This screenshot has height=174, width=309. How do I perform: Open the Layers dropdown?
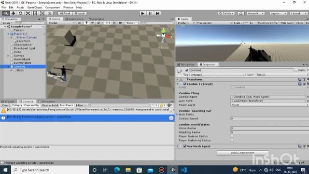278,13
